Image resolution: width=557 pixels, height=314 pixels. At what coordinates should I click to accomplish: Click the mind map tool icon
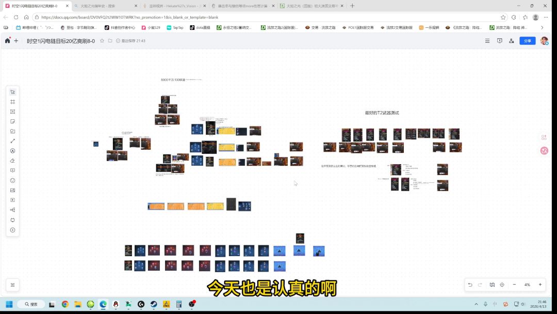click(x=13, y=210)
